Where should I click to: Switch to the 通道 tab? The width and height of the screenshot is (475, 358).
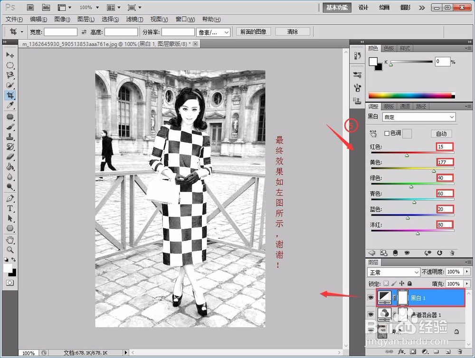coord(404,106)
